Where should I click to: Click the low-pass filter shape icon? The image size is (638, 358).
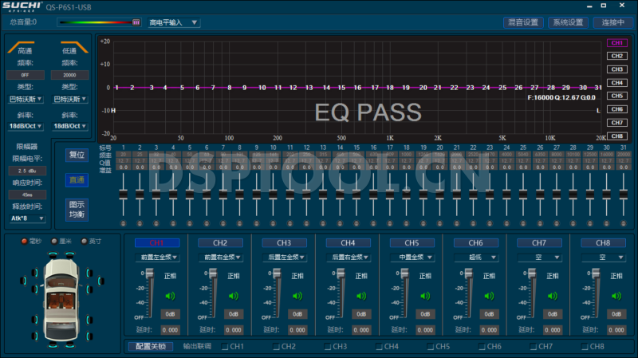69,49
